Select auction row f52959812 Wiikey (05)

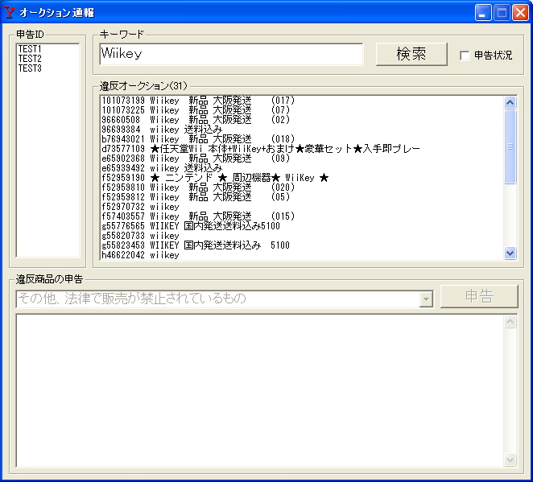pos(302,197)
